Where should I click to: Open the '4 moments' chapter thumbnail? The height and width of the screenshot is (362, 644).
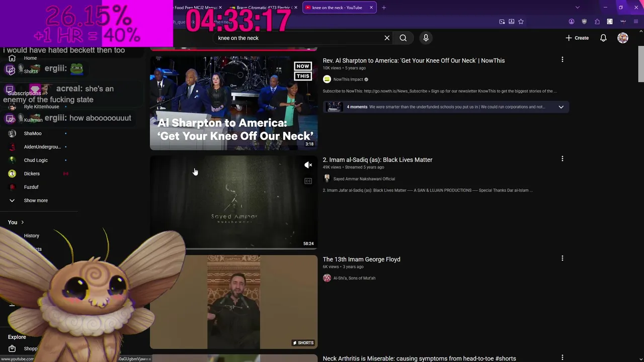coord(334,107)
